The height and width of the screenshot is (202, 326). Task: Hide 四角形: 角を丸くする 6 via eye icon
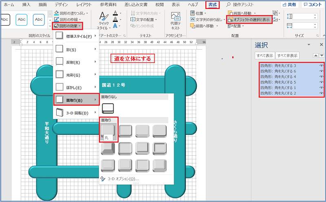321,71
